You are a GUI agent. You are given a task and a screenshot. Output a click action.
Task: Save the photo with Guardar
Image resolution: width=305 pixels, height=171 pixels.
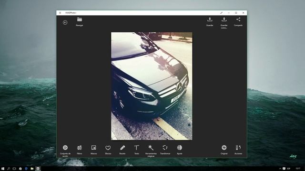(x=210, y=21)
